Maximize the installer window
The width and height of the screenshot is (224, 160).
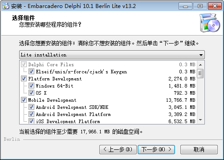(200, 6)
